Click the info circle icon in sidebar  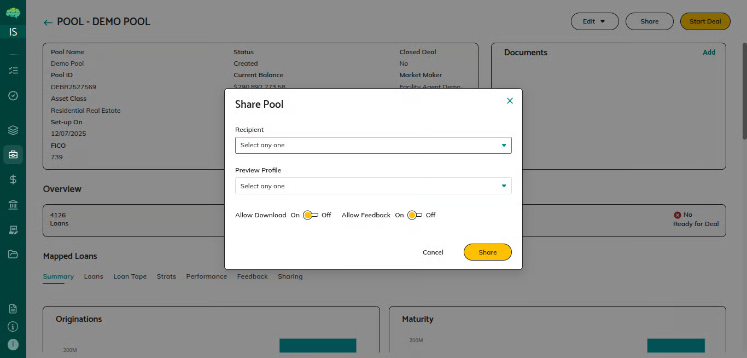[x=13, y=326]
